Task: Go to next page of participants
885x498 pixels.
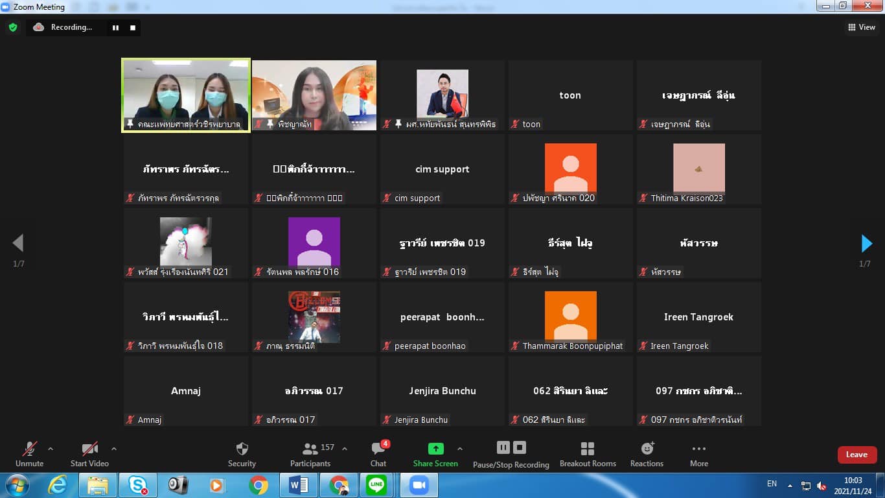Action: [x=866, y=243]
